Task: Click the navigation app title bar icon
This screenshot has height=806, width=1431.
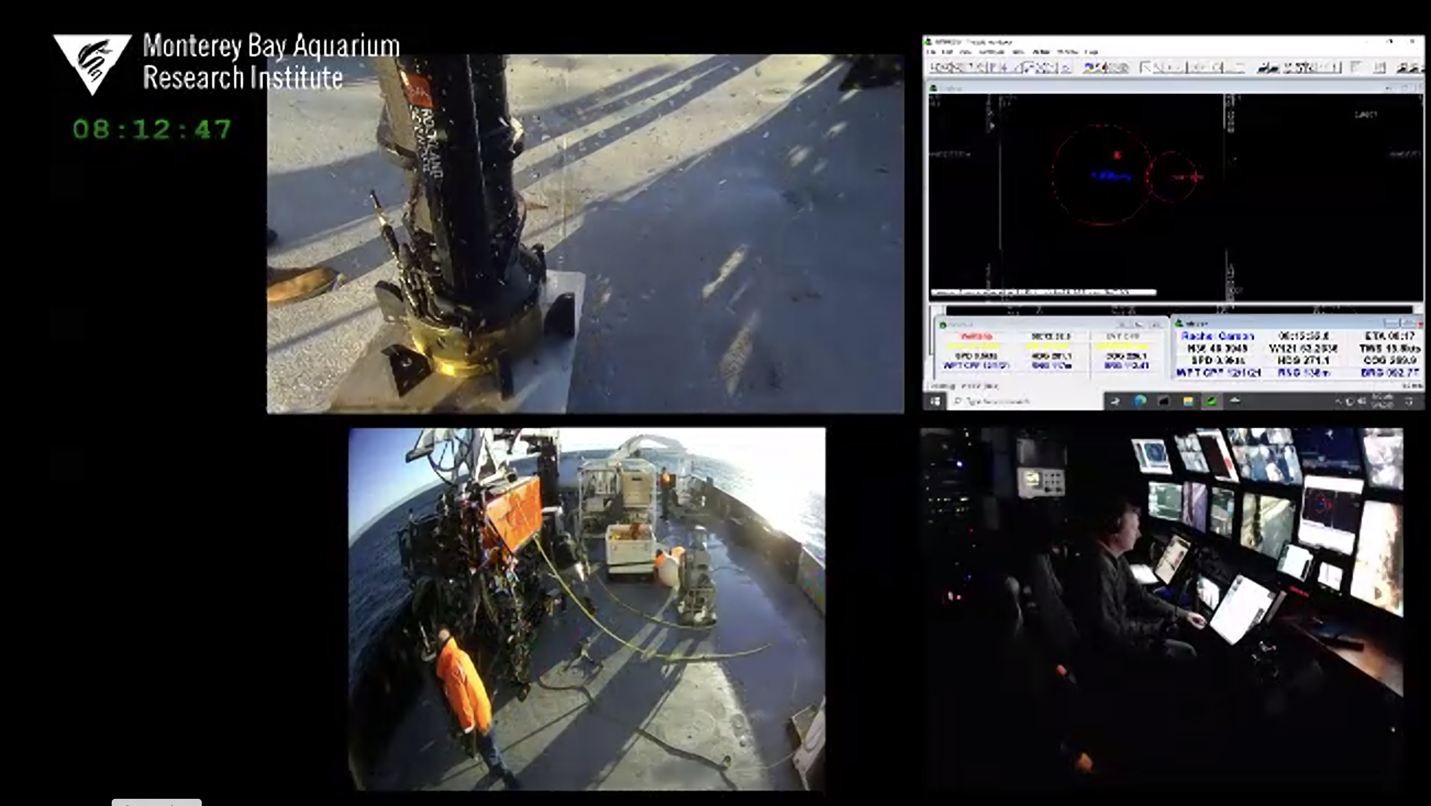Action: click(x=928, y=42)
